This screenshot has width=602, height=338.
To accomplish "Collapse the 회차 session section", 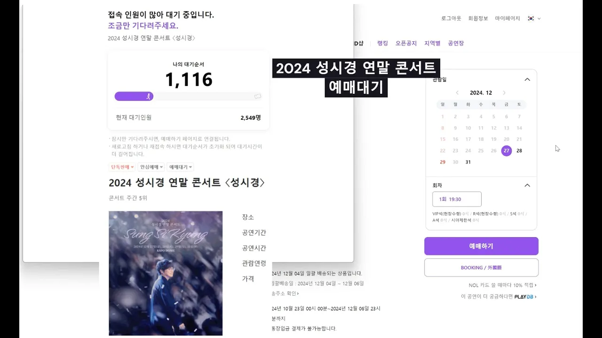I will pos(527,185).
